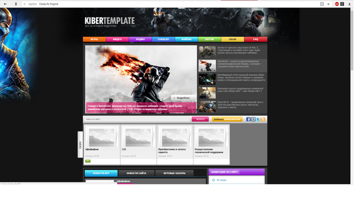Open лфкфкфыв card image
The image size is (354, 199).
pyautogui.click(x=102, y=137)
